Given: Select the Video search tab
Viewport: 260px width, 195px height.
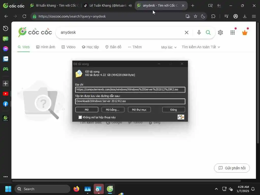Looking at the screenshot, I should click(x=69, y=47).
